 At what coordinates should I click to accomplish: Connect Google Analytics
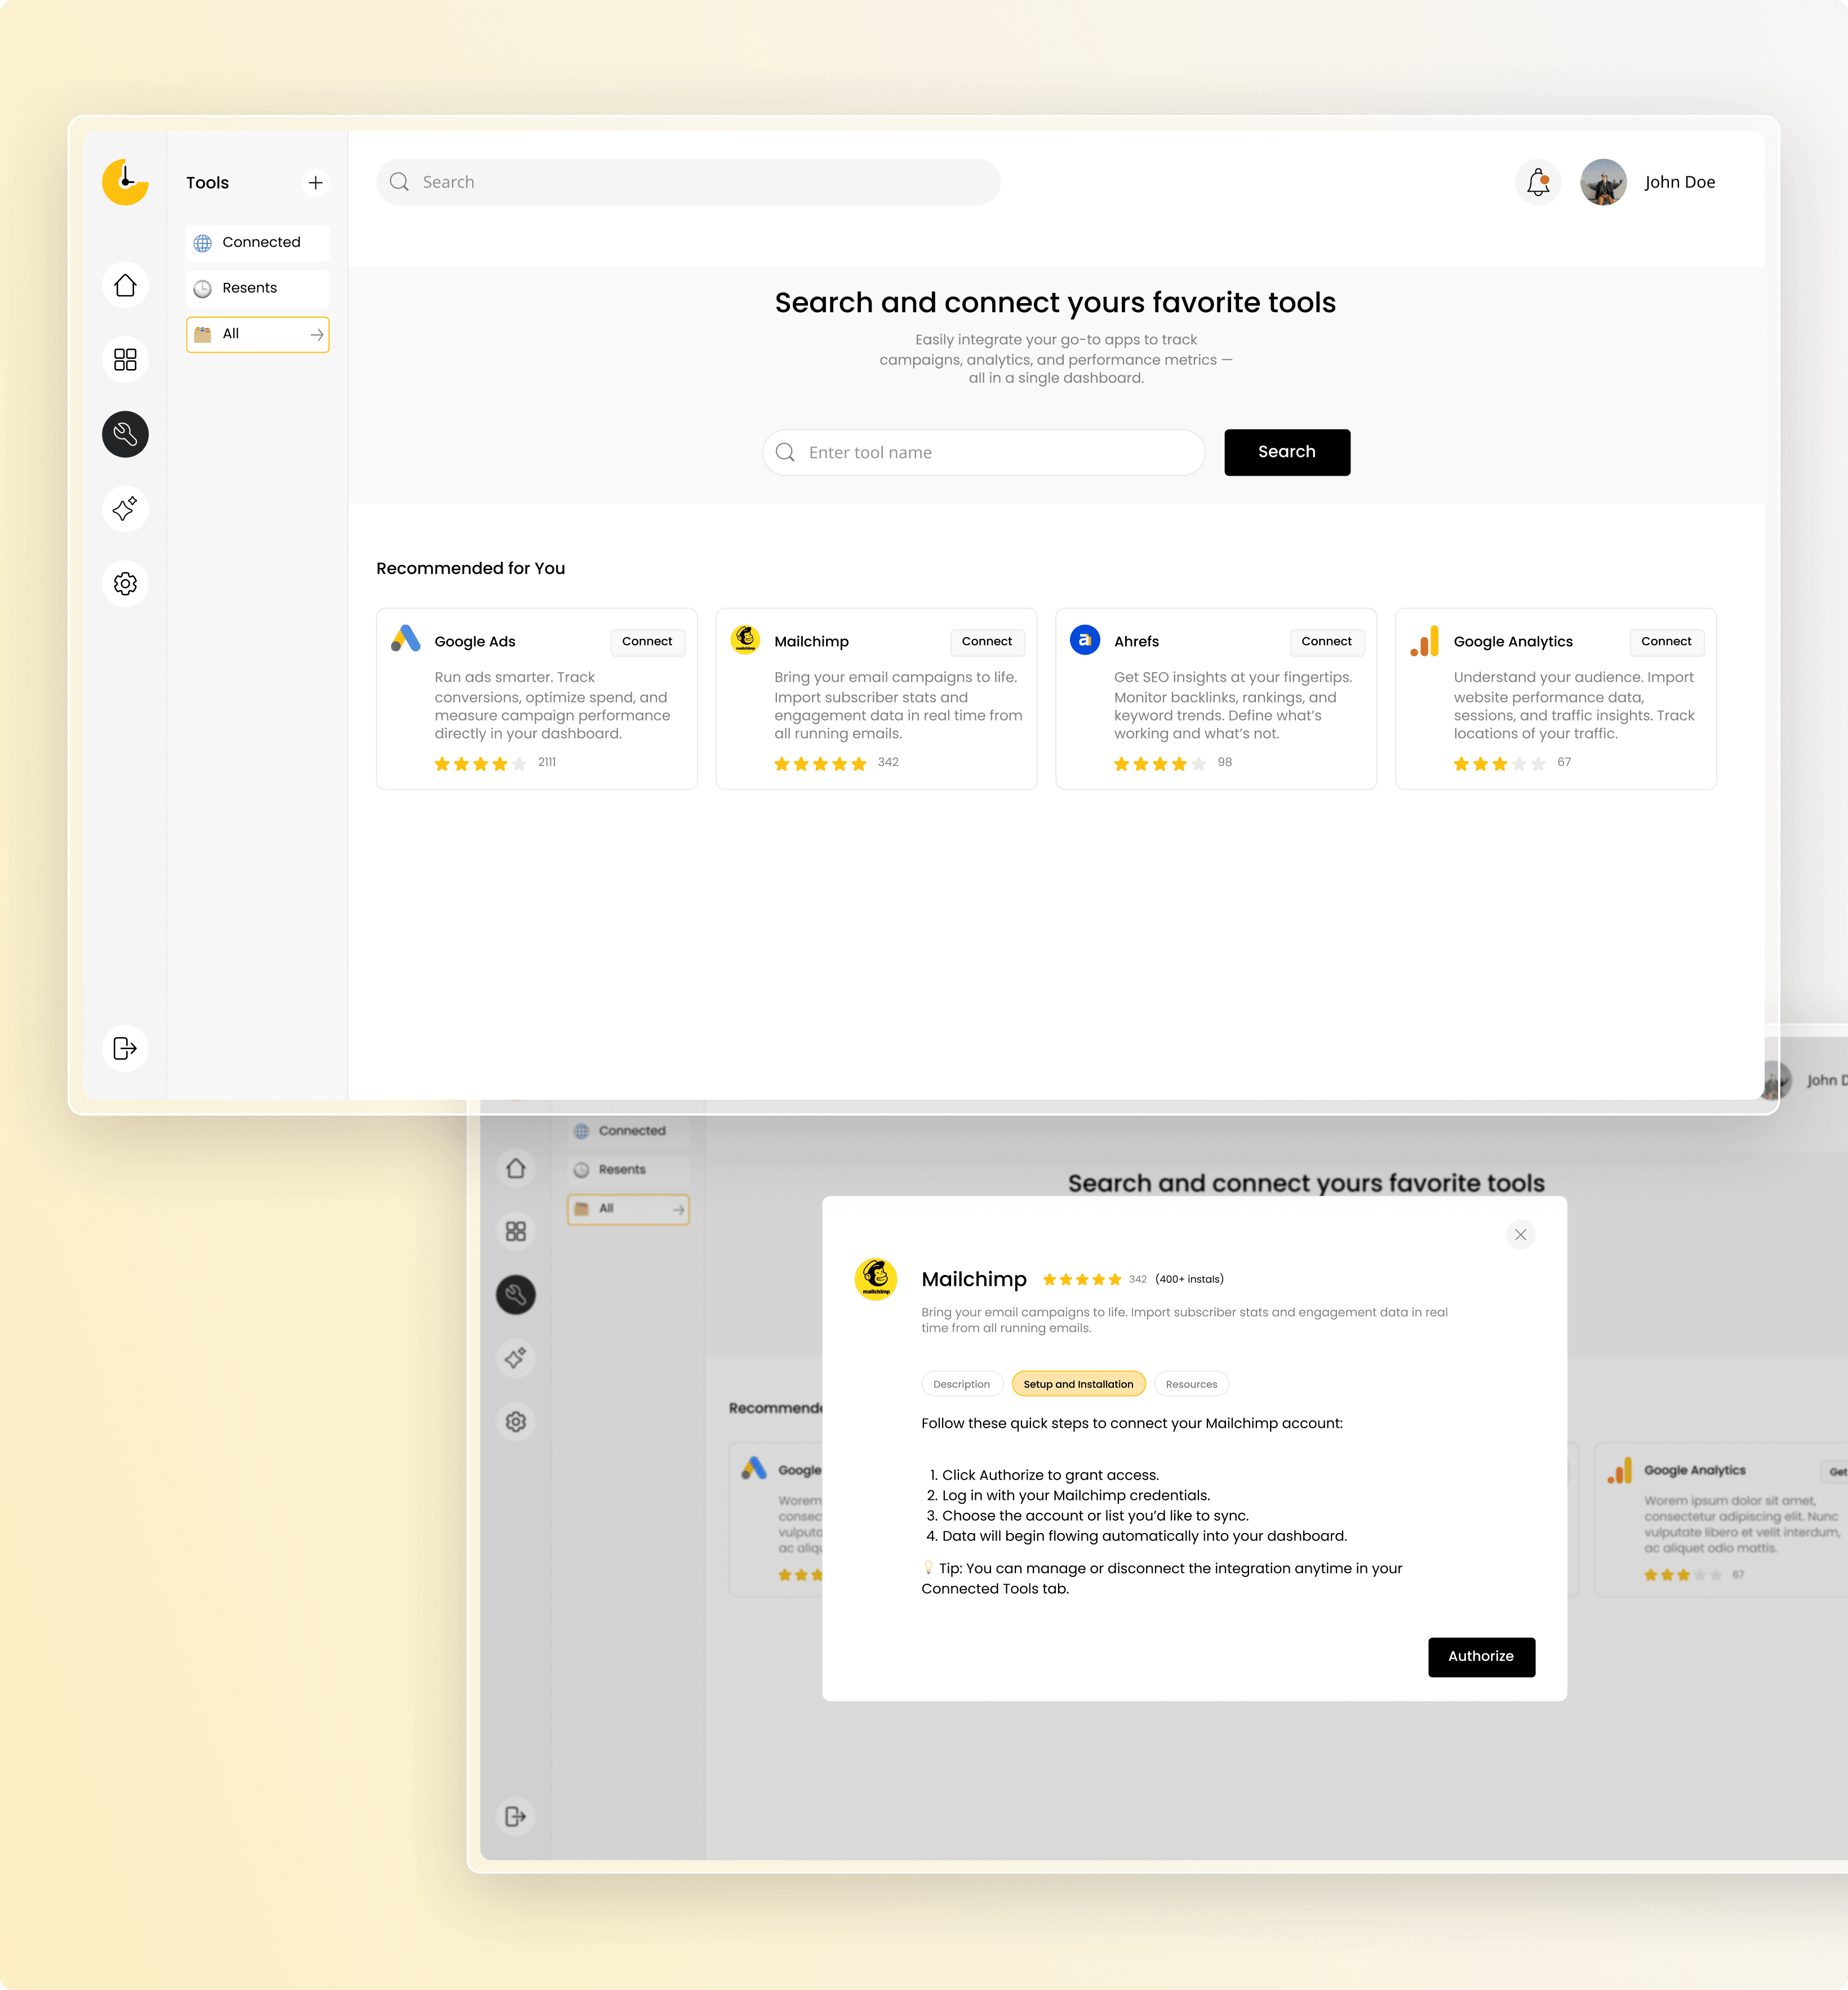pos(1666,642)
